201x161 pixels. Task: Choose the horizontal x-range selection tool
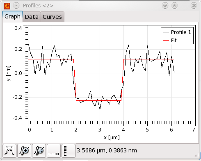tap(54, 151)
